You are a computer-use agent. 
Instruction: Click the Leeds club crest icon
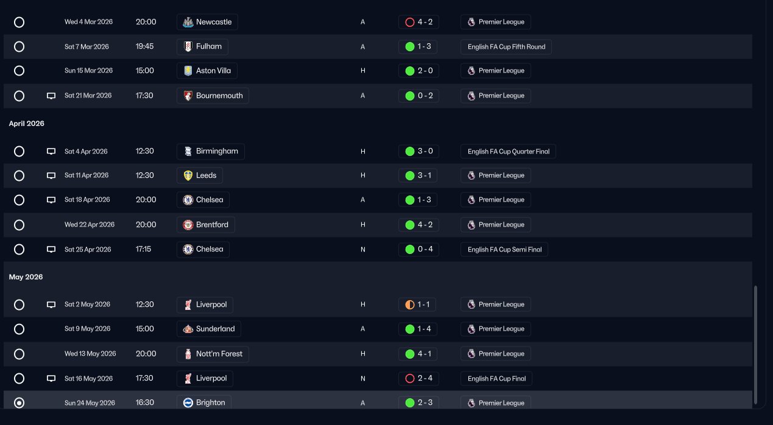point(188,175)
